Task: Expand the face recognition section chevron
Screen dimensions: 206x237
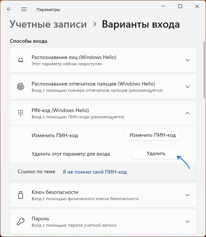Action: pyautogui.click(x=188, y=60)
